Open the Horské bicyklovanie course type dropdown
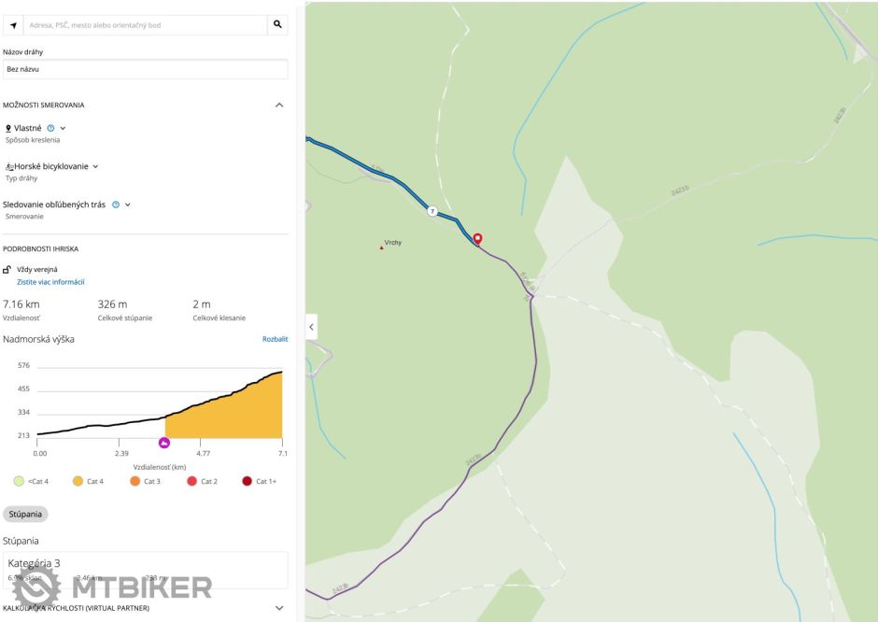Screen dimensions: 878x622 (x=95, y=166)
